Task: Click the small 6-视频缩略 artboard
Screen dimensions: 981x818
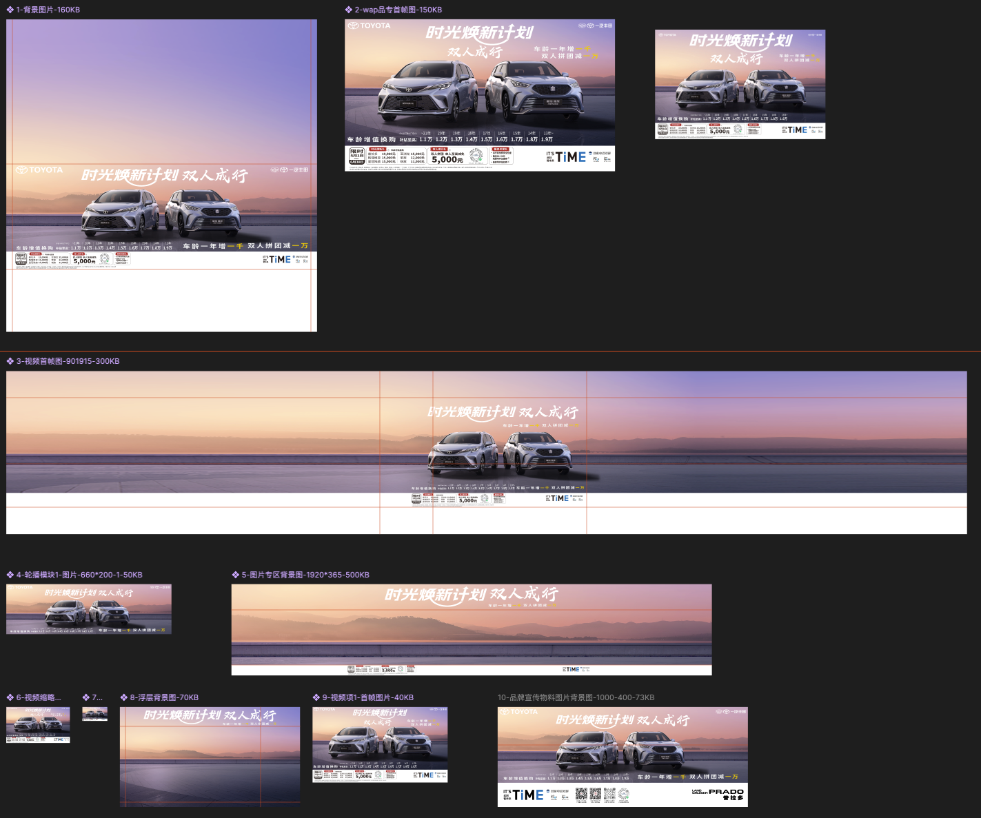Action: (x=38, y=725)
